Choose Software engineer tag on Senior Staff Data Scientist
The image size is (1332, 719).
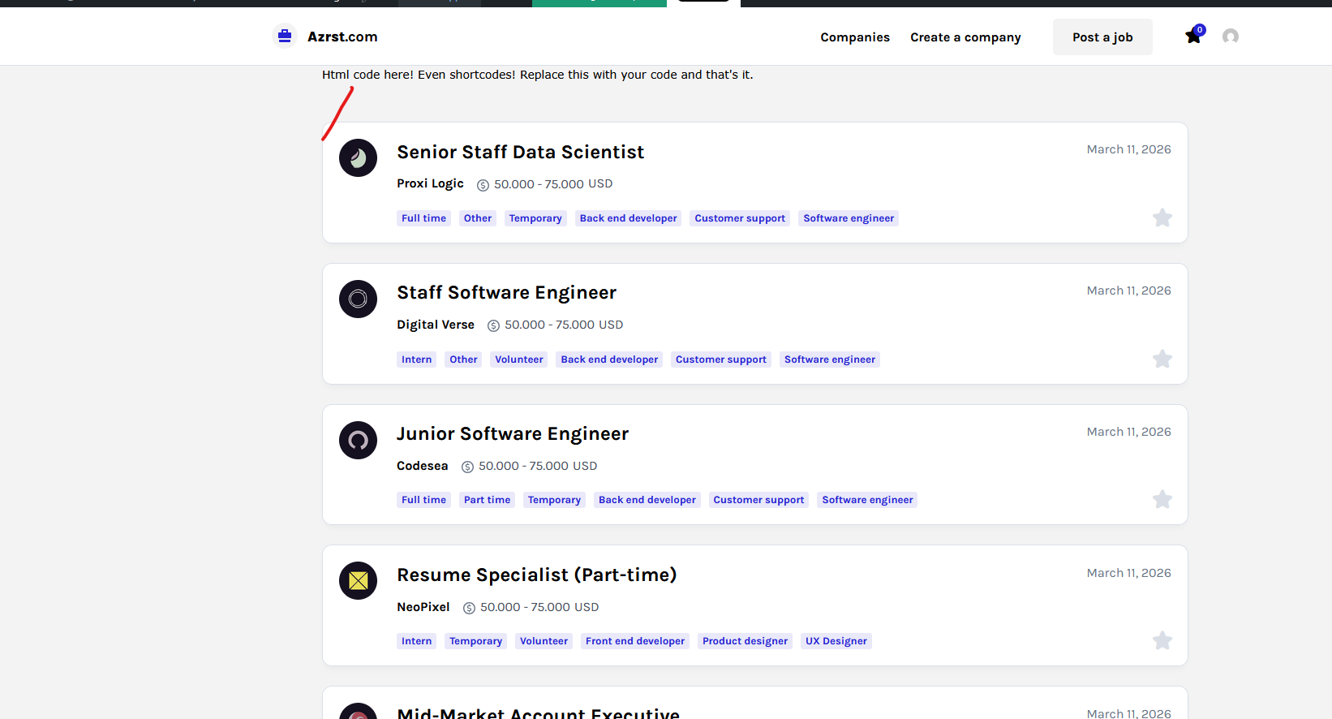(x=849, y=218)
